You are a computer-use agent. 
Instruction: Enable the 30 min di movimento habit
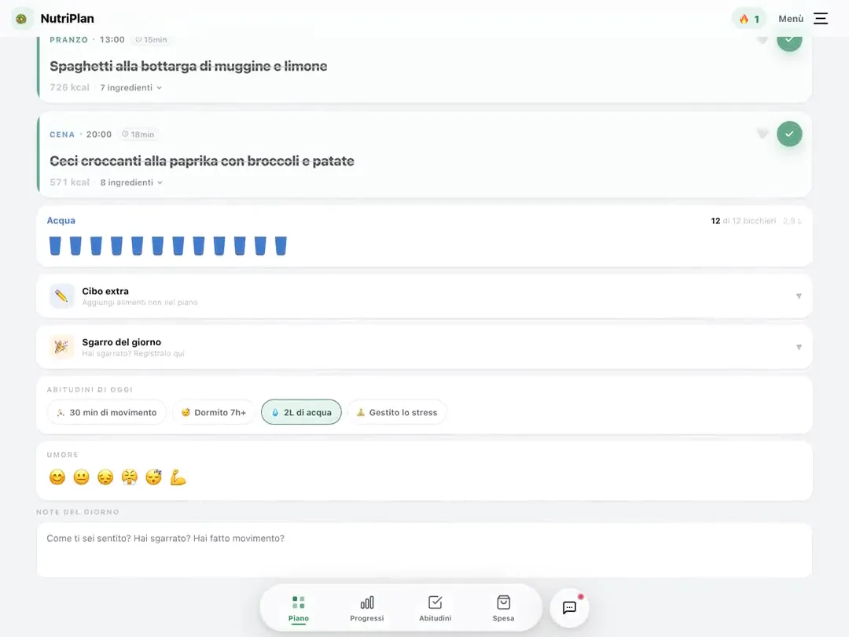(x=107, y=412)
